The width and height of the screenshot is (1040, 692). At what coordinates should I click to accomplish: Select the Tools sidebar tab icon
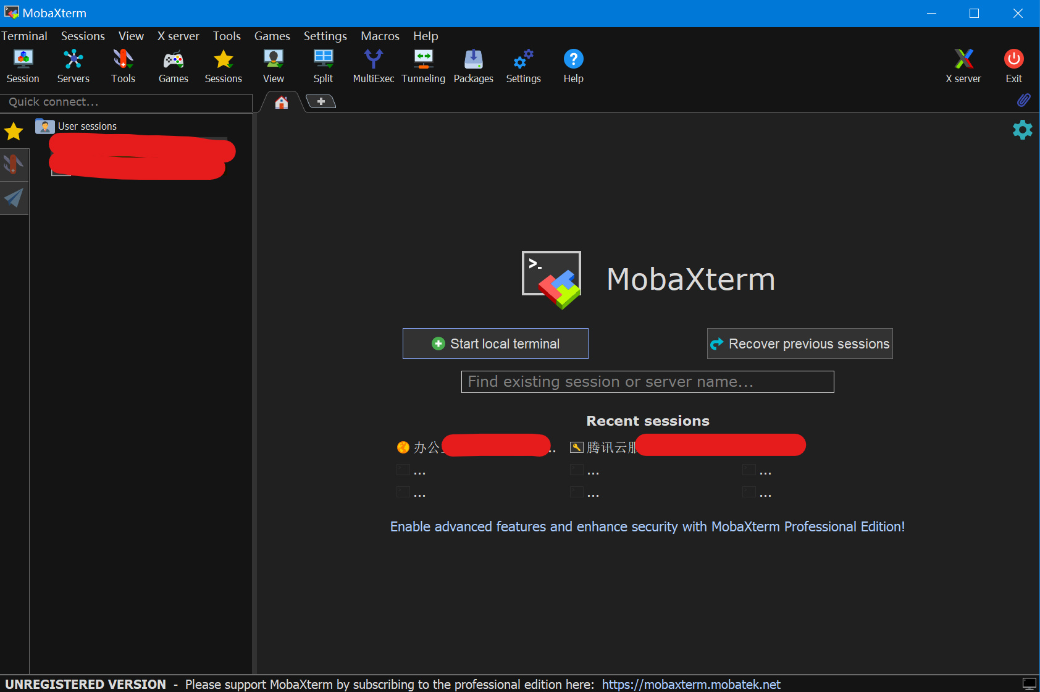[14, 164]
